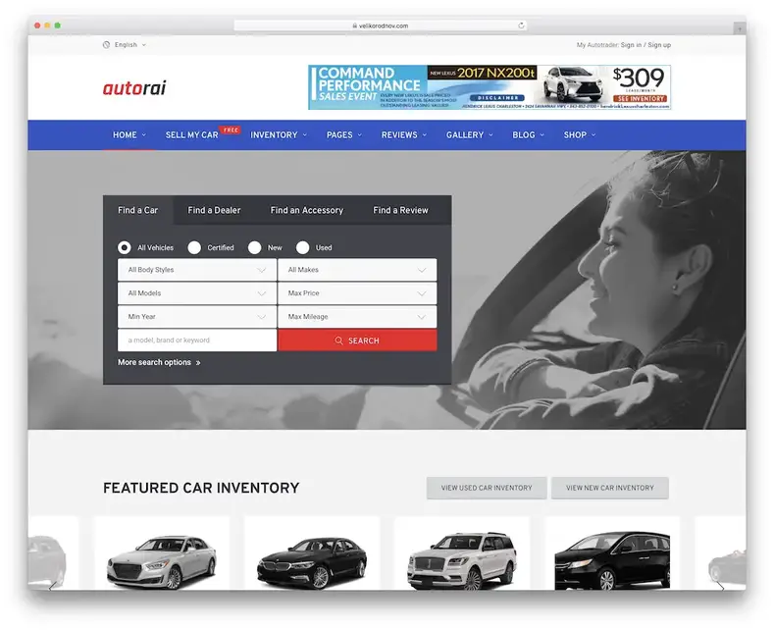Click the carousel left arrow
Image resolution: width=774 pixels, height=630 pixels.
(x=52, y=587)
